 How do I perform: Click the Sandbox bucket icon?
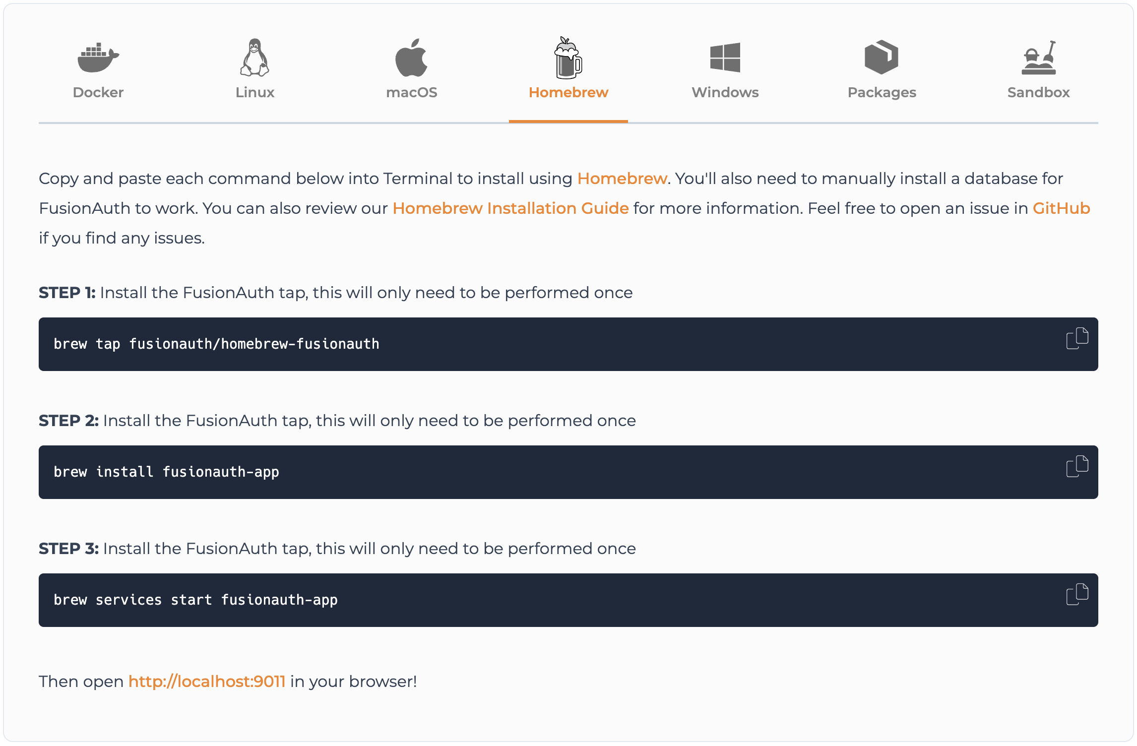pos(1038,58)
